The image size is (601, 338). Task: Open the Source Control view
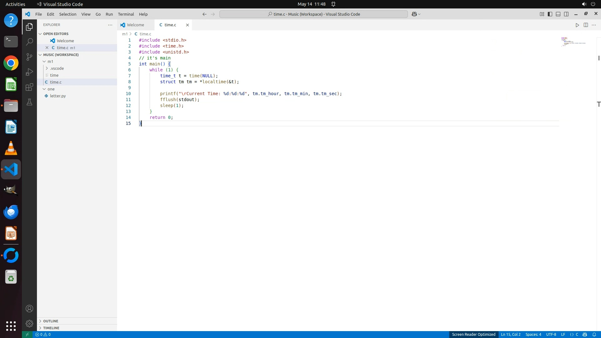point(29,57)
